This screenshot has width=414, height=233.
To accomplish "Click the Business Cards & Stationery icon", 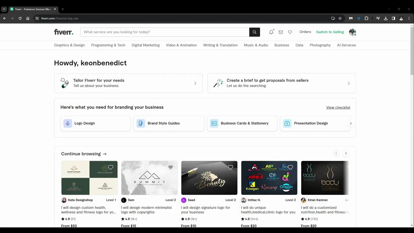I will click(214, 123).
